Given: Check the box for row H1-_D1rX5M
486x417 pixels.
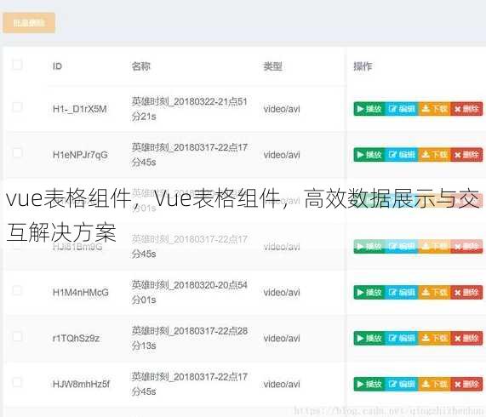Looking at the screenshot, I should point(17,107).
